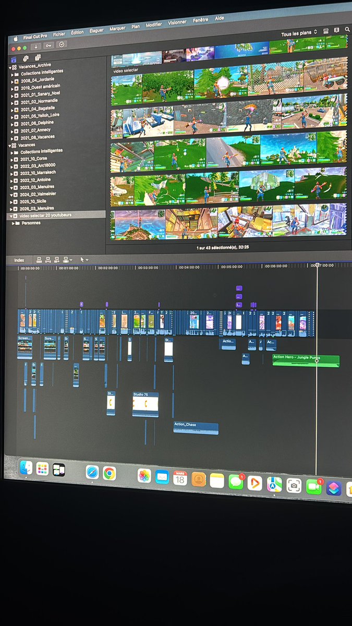Viewport: 352px width, 626px height.
Task: Show the photos and audio sidebar icon
Action: click(x=26, y=57)
